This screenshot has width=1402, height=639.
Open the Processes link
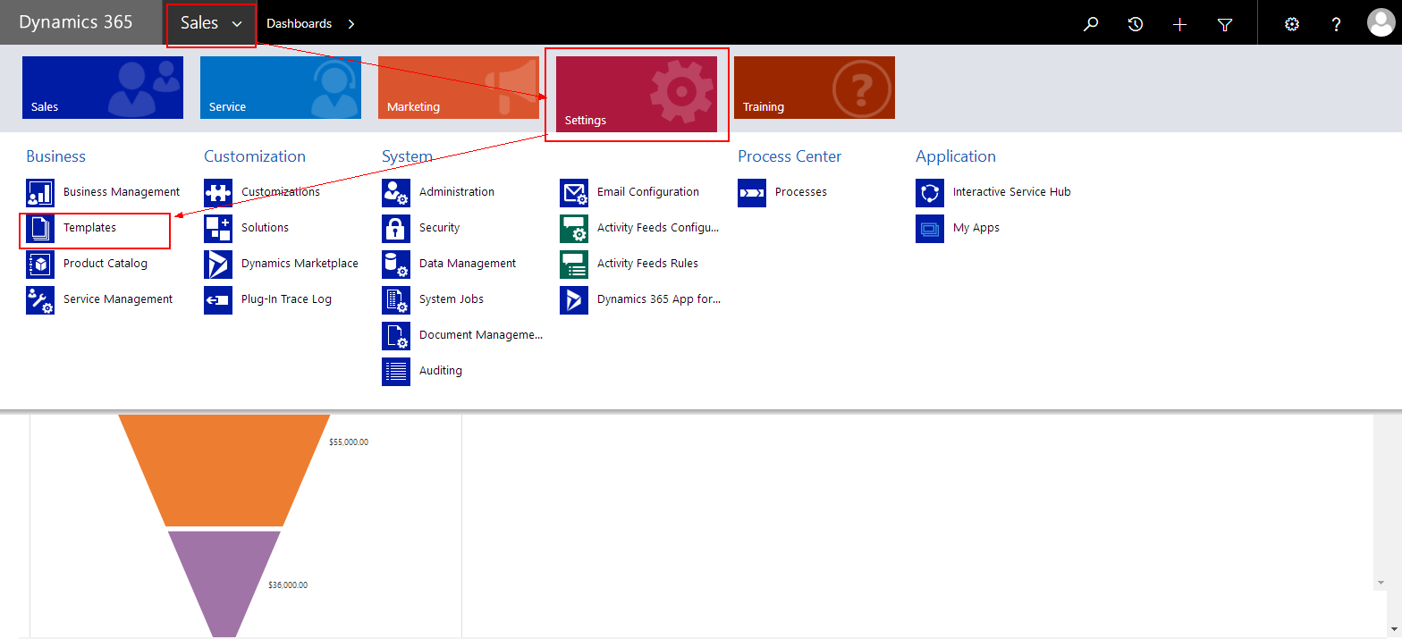click(801, 192)
